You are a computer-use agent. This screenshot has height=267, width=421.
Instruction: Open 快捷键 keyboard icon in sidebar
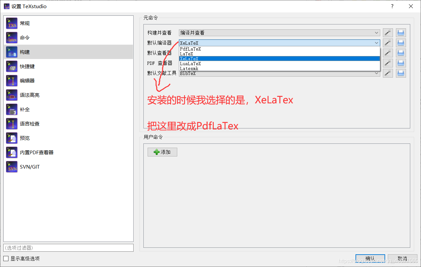12,67
